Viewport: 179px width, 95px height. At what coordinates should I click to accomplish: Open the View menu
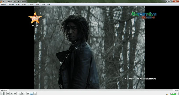(43, 4)
